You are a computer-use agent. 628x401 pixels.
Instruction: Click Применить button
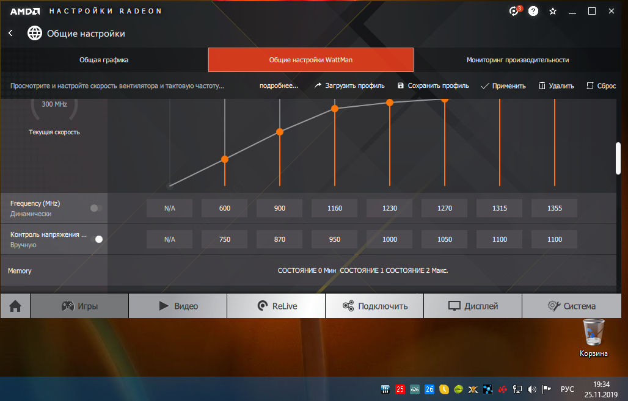(503, 85)
